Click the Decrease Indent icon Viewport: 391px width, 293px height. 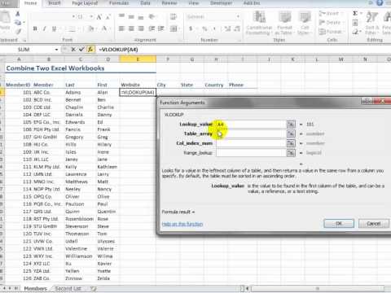pyautogui.click(x=152, y=28)
